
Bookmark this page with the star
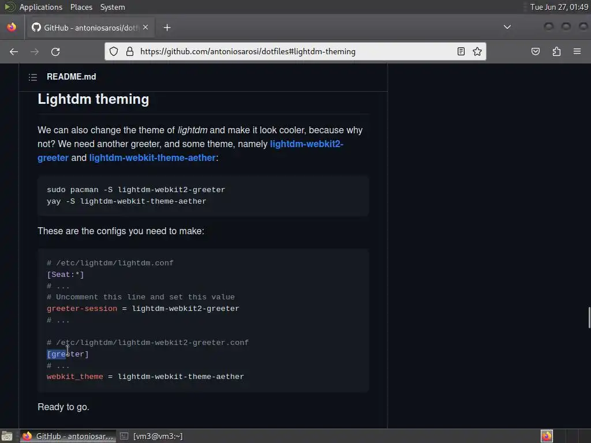tap(477, 51)
